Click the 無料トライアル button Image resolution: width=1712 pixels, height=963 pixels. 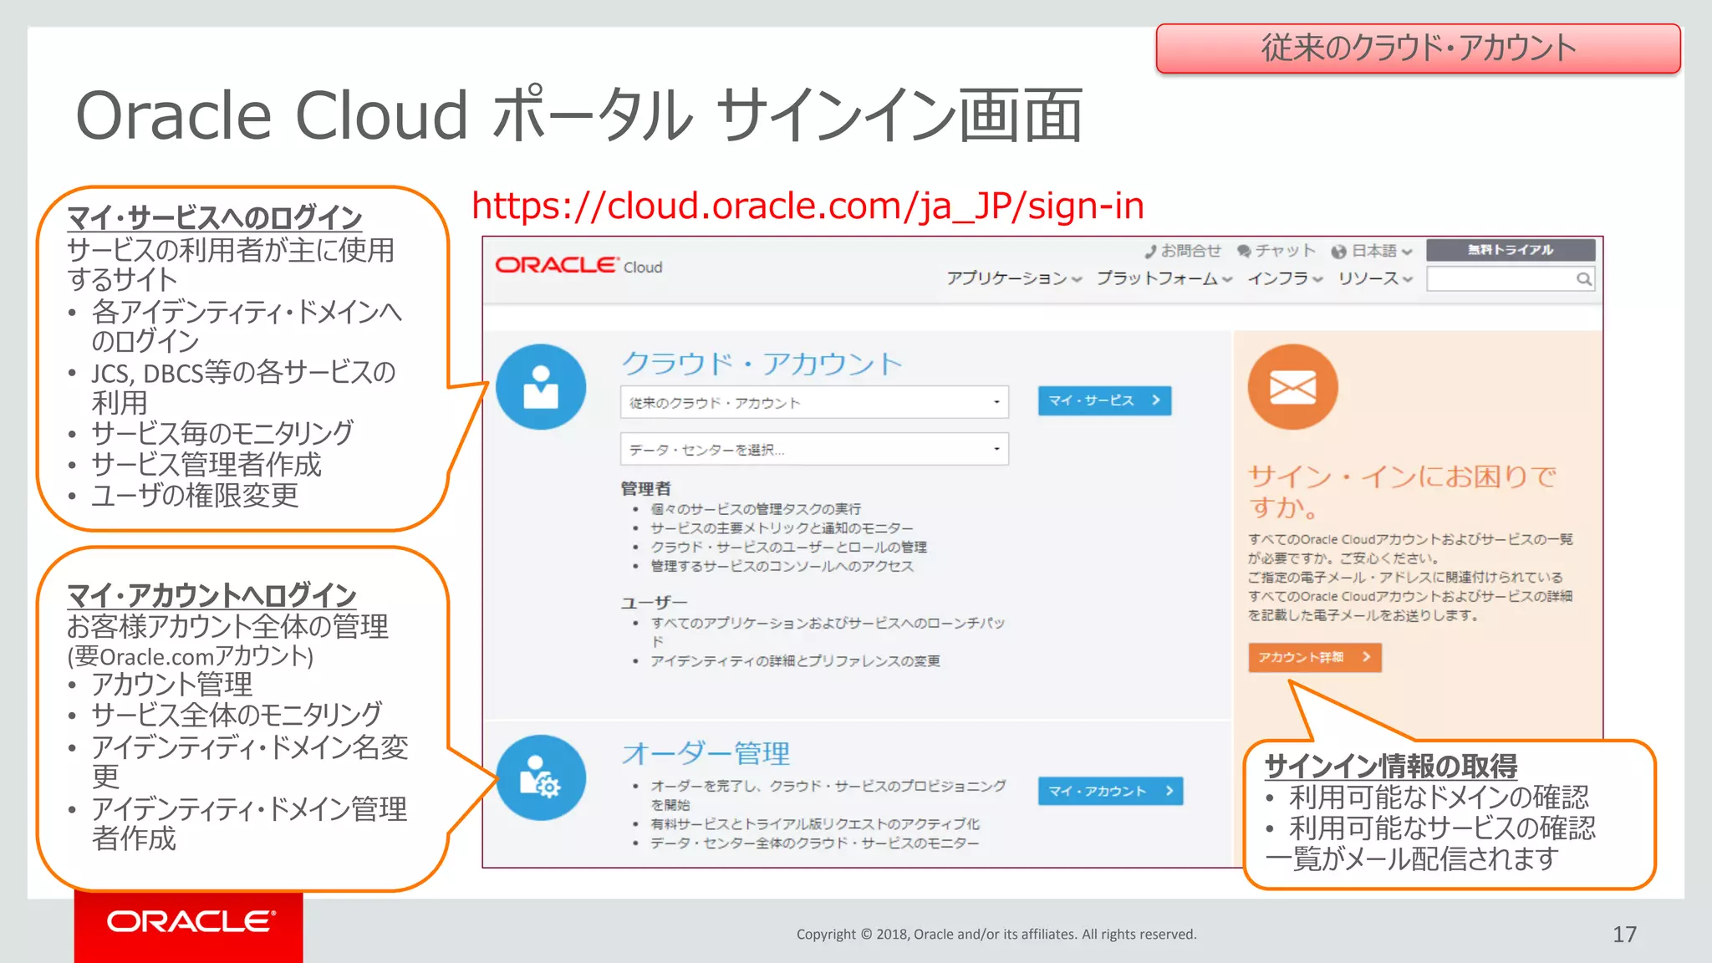click(x=1511, y=250)
